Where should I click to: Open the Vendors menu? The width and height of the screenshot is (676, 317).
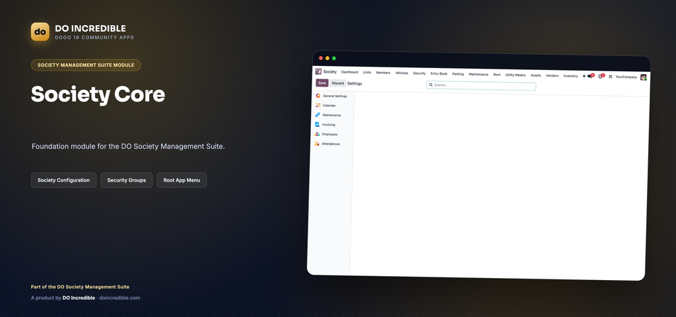point(552,75)
